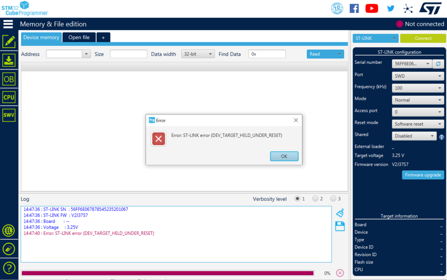
Task: Click the Connect button
Action: click(423, 38)
